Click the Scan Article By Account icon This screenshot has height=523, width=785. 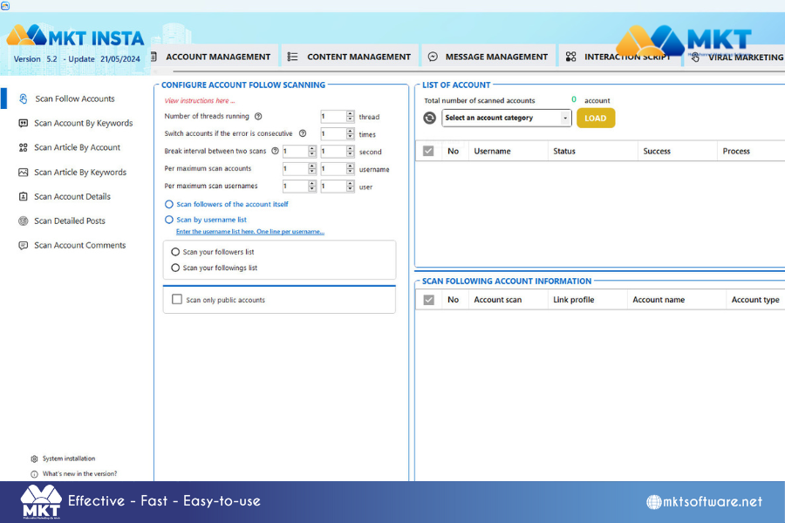[x=23, y=147]
